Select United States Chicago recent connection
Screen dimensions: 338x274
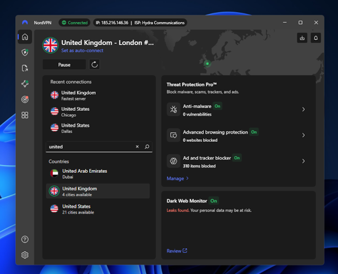coord(75,111)
